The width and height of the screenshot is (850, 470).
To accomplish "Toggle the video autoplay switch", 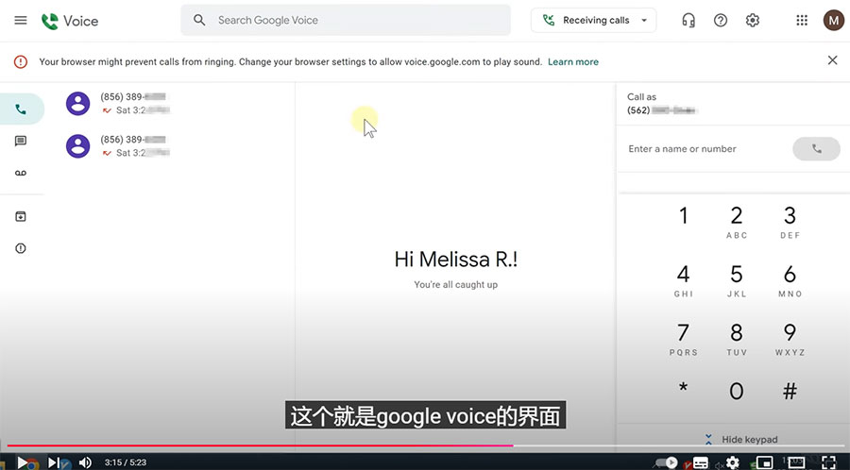I will pyautogui.click(x=666, y=462).
